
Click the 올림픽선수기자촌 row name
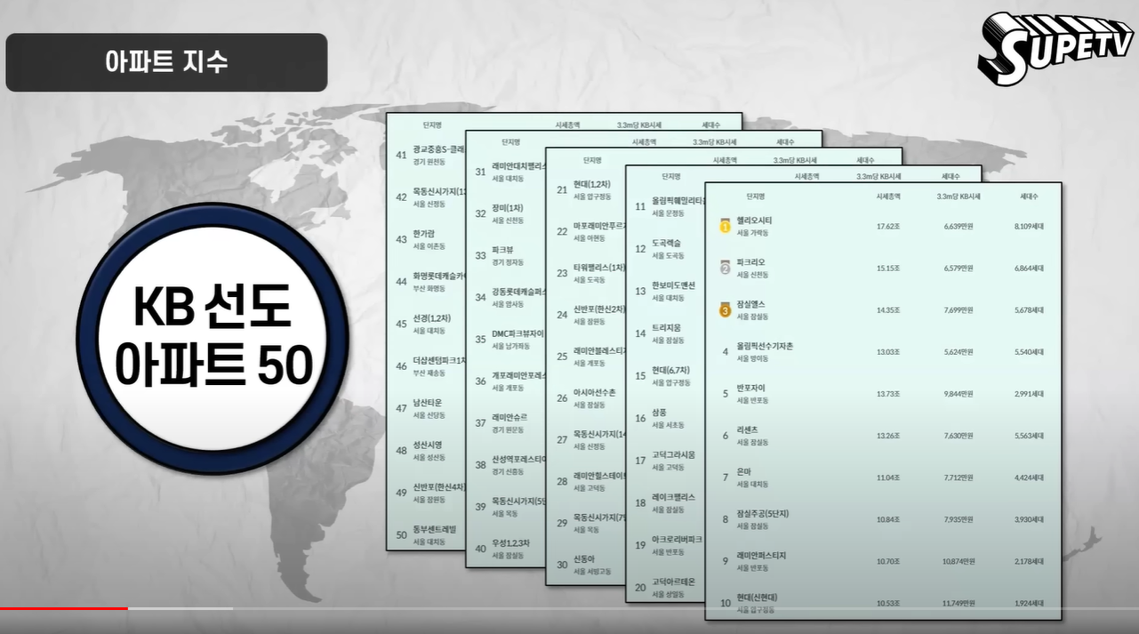coord(764,346)
